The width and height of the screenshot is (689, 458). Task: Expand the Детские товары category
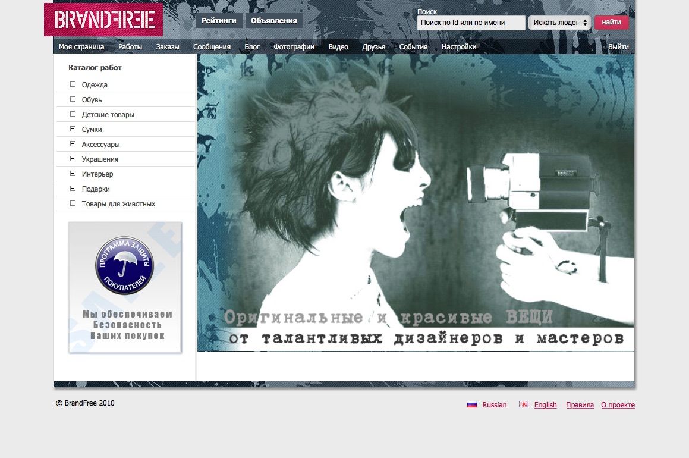[73, 114]
